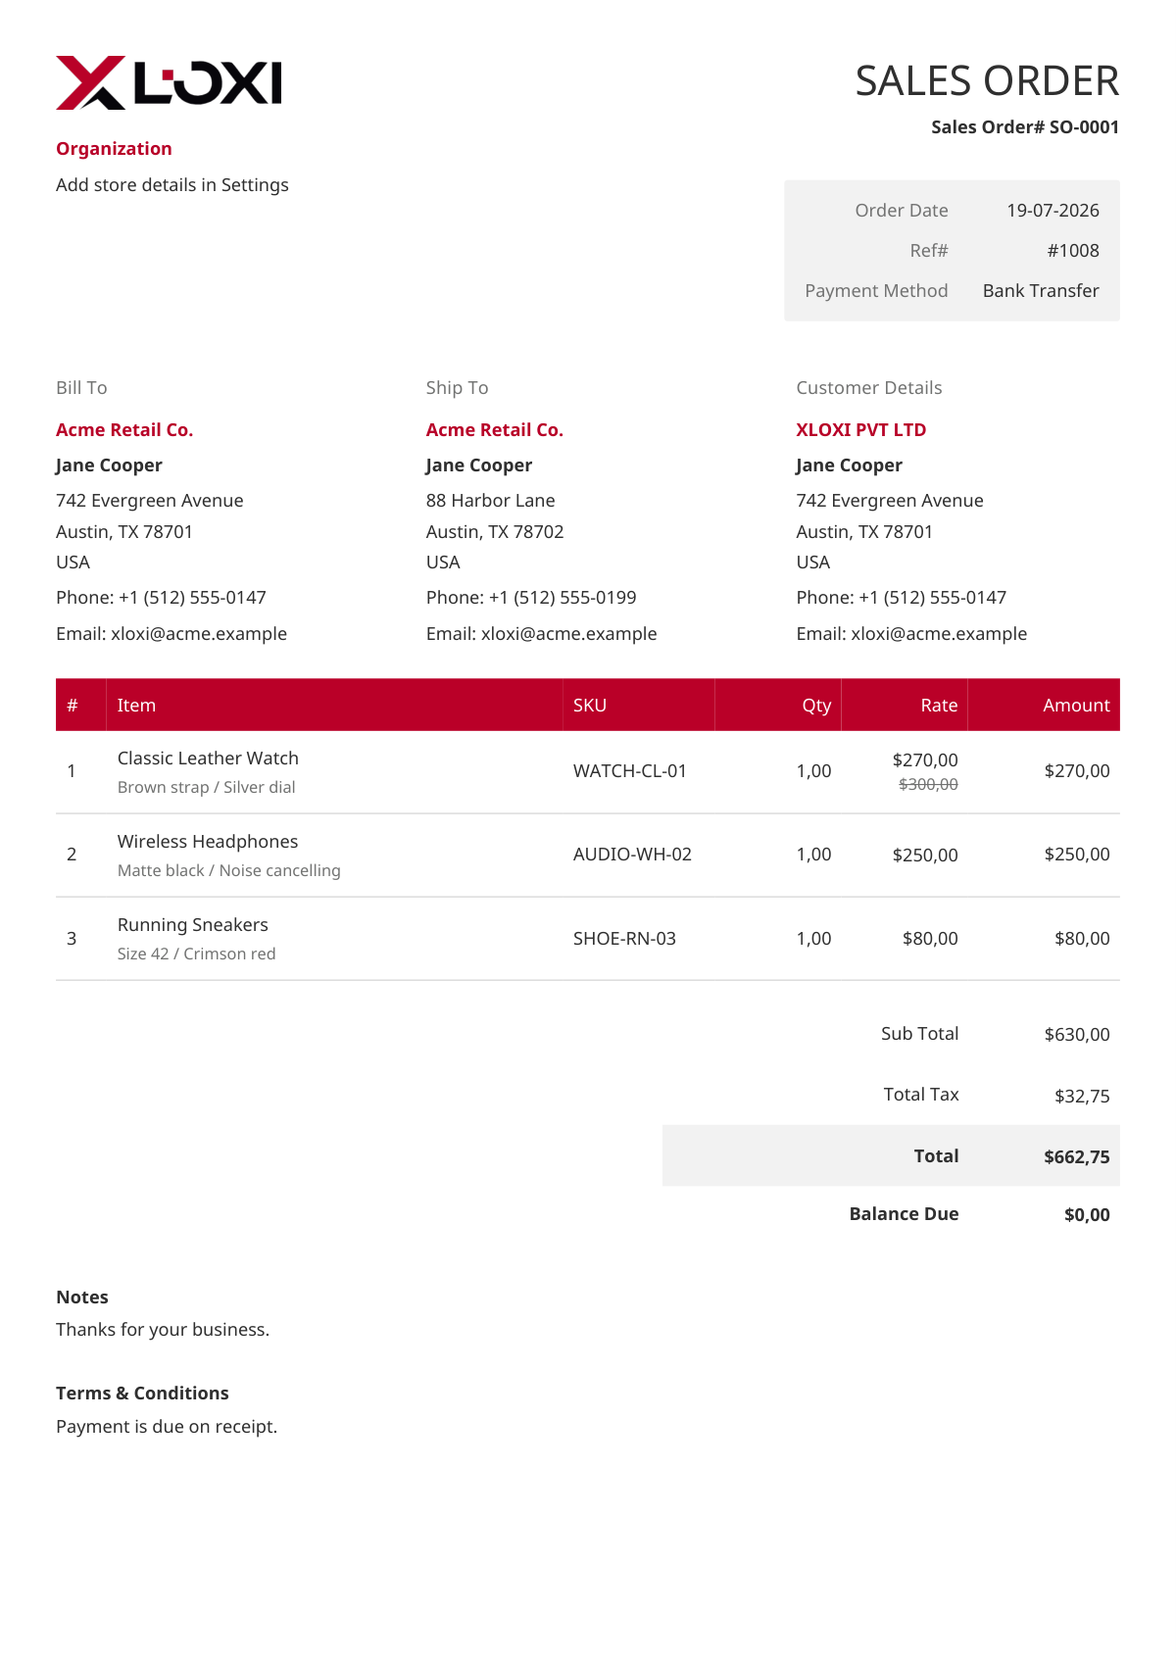Screen dimensions: 1176x1664
Task: Select the SALES ORDER heading
Action: 987,80
